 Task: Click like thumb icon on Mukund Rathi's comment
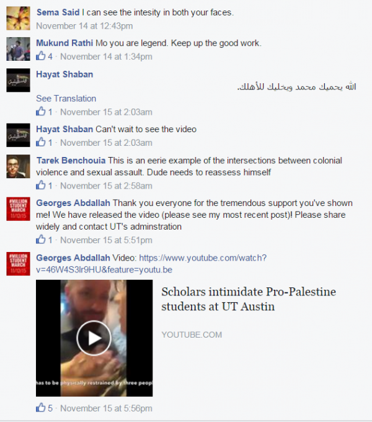coord(41,56)
